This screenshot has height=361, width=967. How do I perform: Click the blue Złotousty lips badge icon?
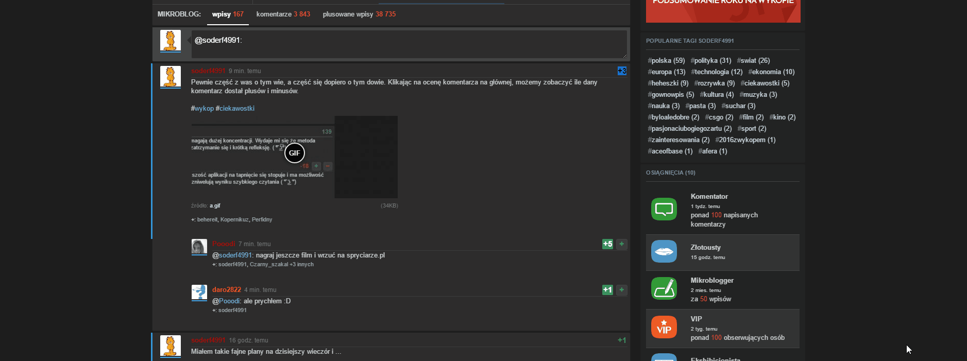click(664, 252)
